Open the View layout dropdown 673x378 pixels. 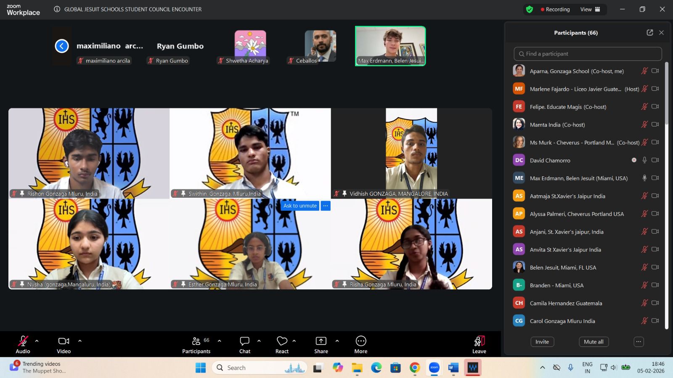(x=590, y=9)
